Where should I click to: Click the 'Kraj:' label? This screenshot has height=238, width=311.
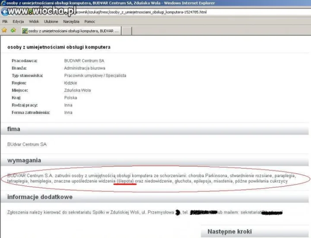16,97
